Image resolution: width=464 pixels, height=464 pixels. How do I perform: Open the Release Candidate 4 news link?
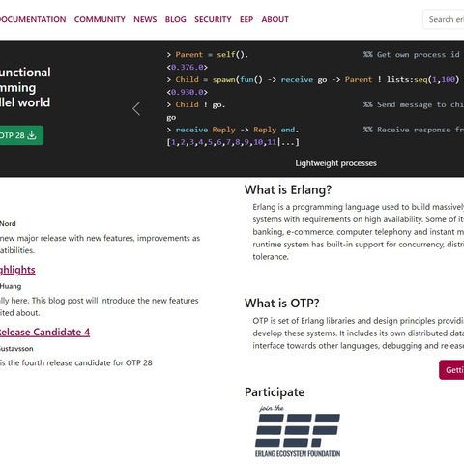pyautogui.click(x=44, y=333)
